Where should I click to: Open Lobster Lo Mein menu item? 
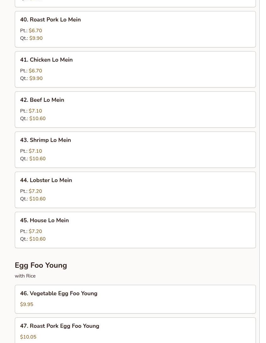point(51,180)
